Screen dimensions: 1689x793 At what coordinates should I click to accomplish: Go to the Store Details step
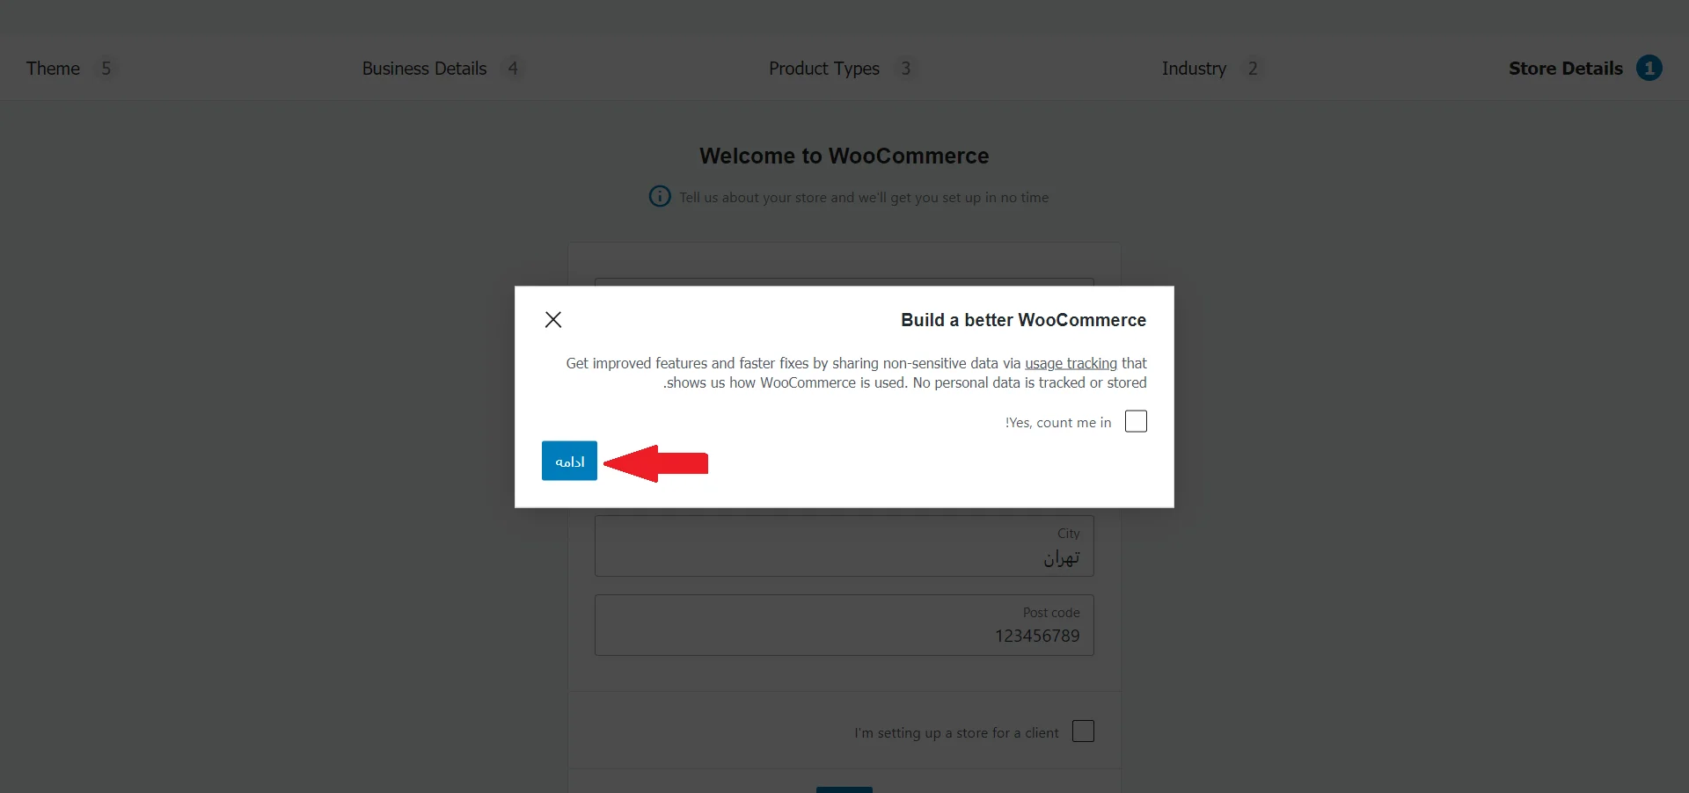pos(1565,68)
